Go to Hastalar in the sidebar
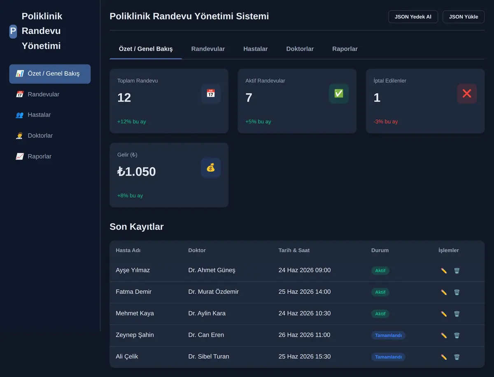 50,115
